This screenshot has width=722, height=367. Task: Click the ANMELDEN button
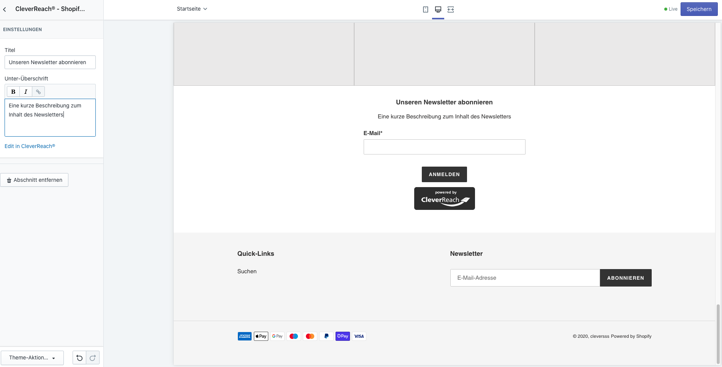coord(444,174)
